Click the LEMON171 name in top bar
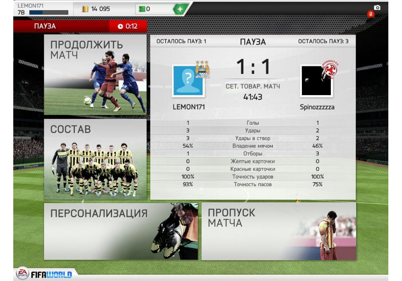 (31, 6)
